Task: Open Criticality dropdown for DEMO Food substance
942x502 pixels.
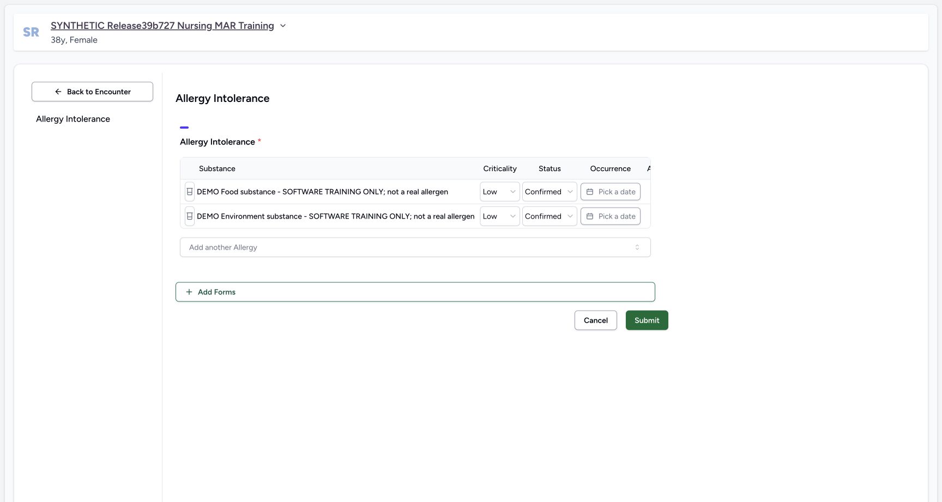Action: [499, 192]
